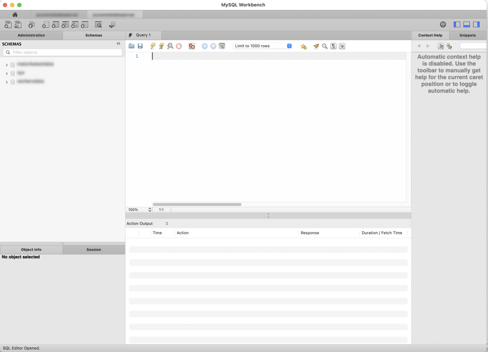488x352 pixels.
Task: Open an SQL script file in new tab
Action: (x=18, y=25)
